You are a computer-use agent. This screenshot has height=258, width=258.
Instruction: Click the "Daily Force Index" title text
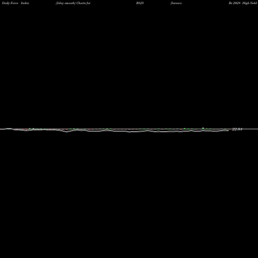(x=15, y=3)
